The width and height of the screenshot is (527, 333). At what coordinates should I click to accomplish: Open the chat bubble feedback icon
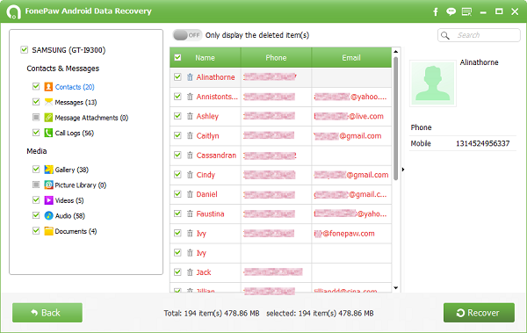click(x=451, y=11)
